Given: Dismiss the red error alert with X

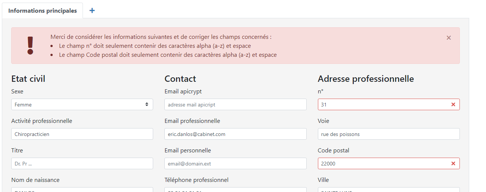Looking at the screenshot, I should pos(449,38).
